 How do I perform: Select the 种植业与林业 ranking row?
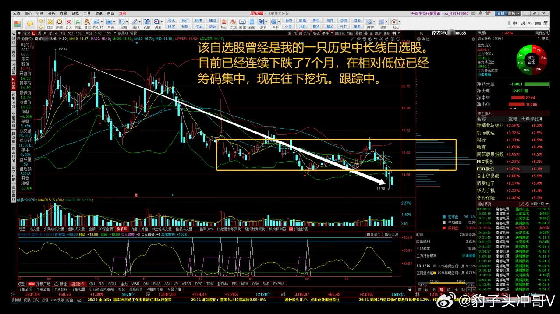[x=513, y=125]
